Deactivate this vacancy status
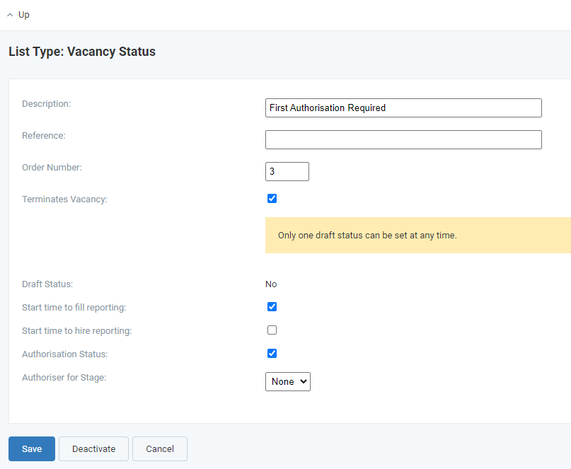This screenshot has width=571, height=469. [x=93, y=448]
